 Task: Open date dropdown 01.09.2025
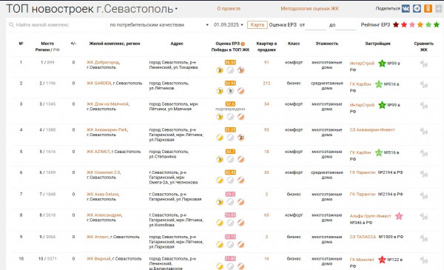point(229,25)
